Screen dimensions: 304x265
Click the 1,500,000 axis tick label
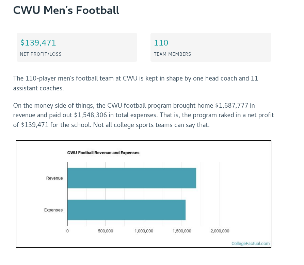click(182, 231)
